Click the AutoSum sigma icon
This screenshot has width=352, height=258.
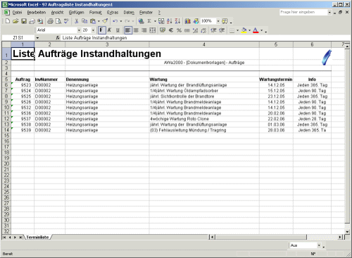[x=149, y=21]
